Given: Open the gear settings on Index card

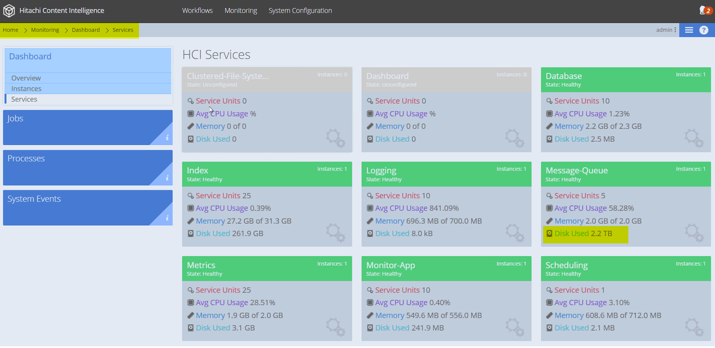Looking at the screenshot, I should (335, 233).
